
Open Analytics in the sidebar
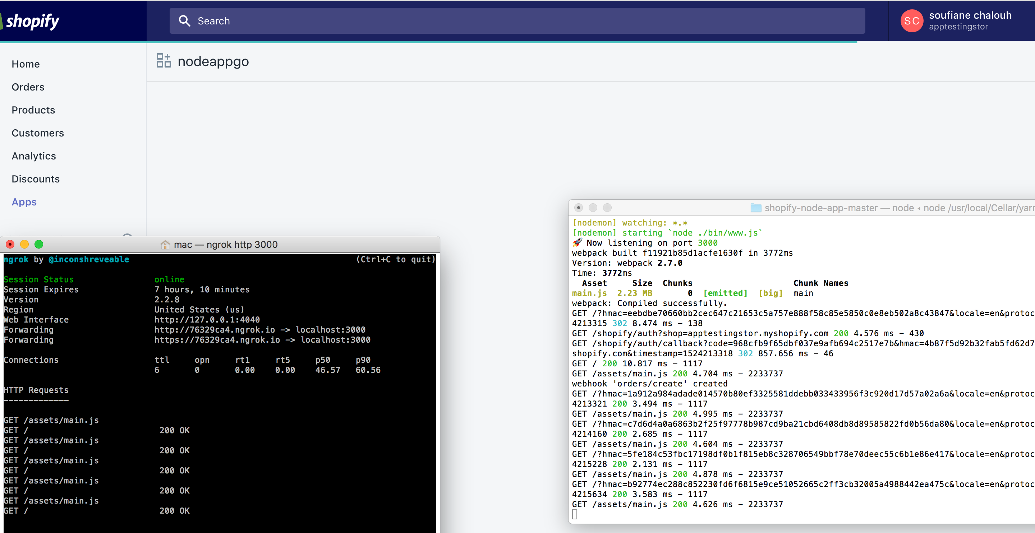(x=34, y=156)
